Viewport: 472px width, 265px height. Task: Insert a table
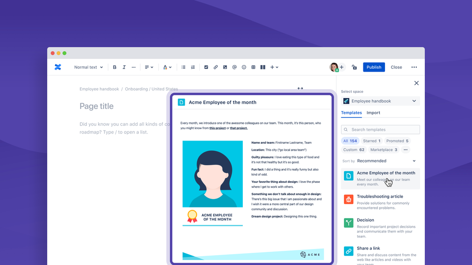253,67
